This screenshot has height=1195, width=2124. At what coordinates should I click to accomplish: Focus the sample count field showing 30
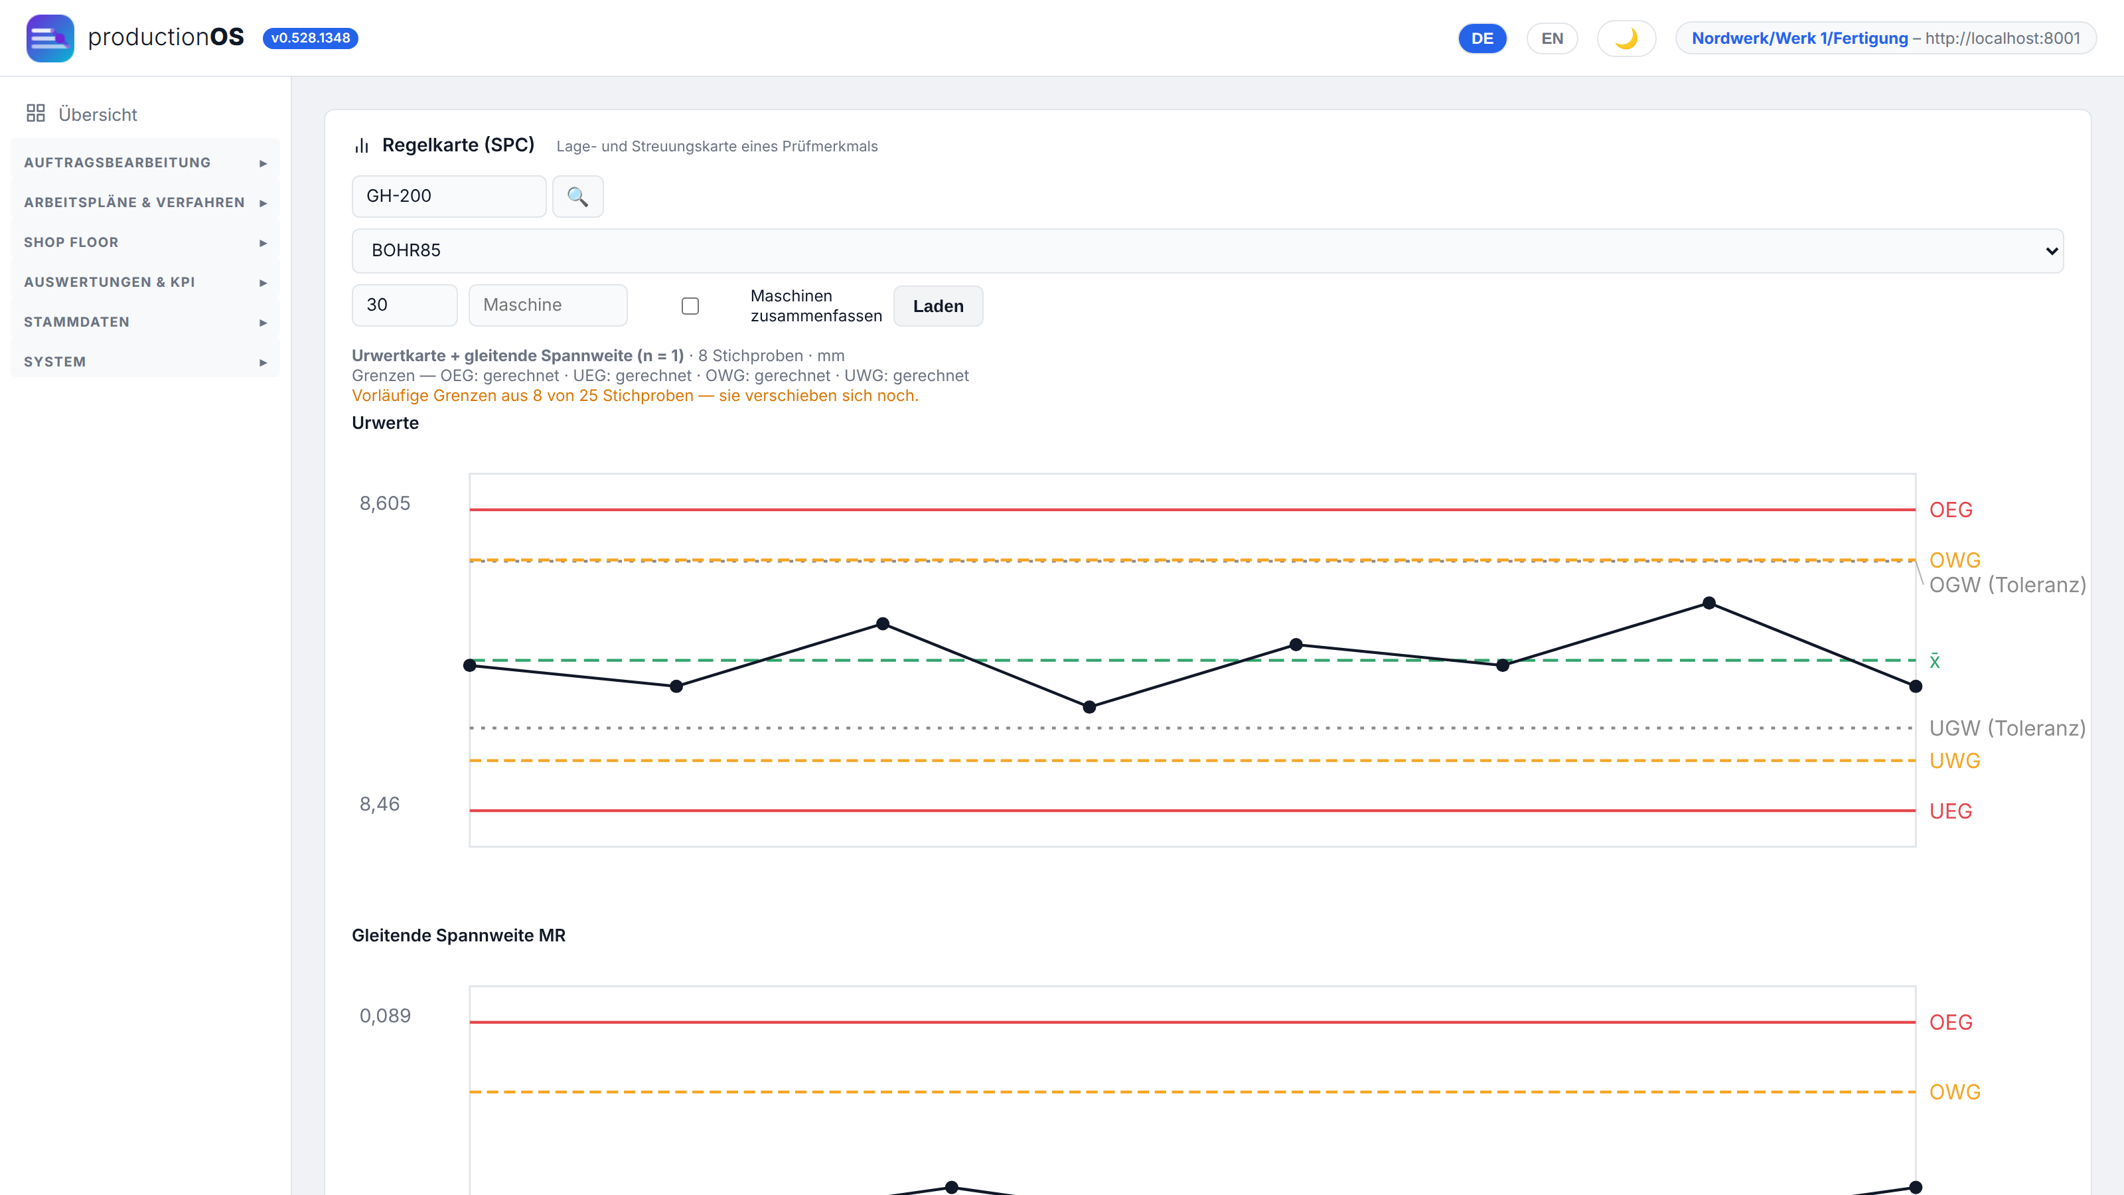point(404,305)
